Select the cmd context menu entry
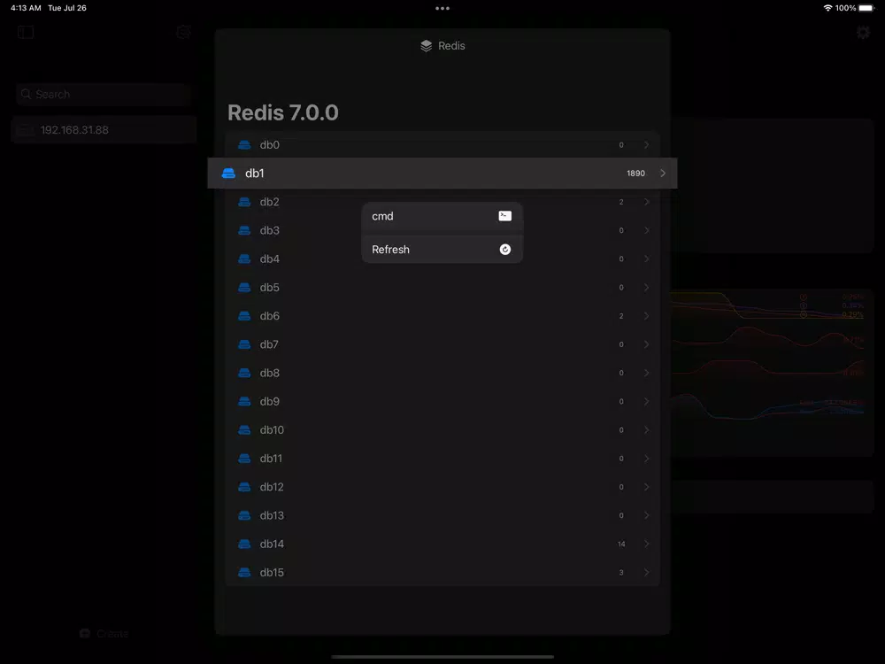 coord(442,216)
